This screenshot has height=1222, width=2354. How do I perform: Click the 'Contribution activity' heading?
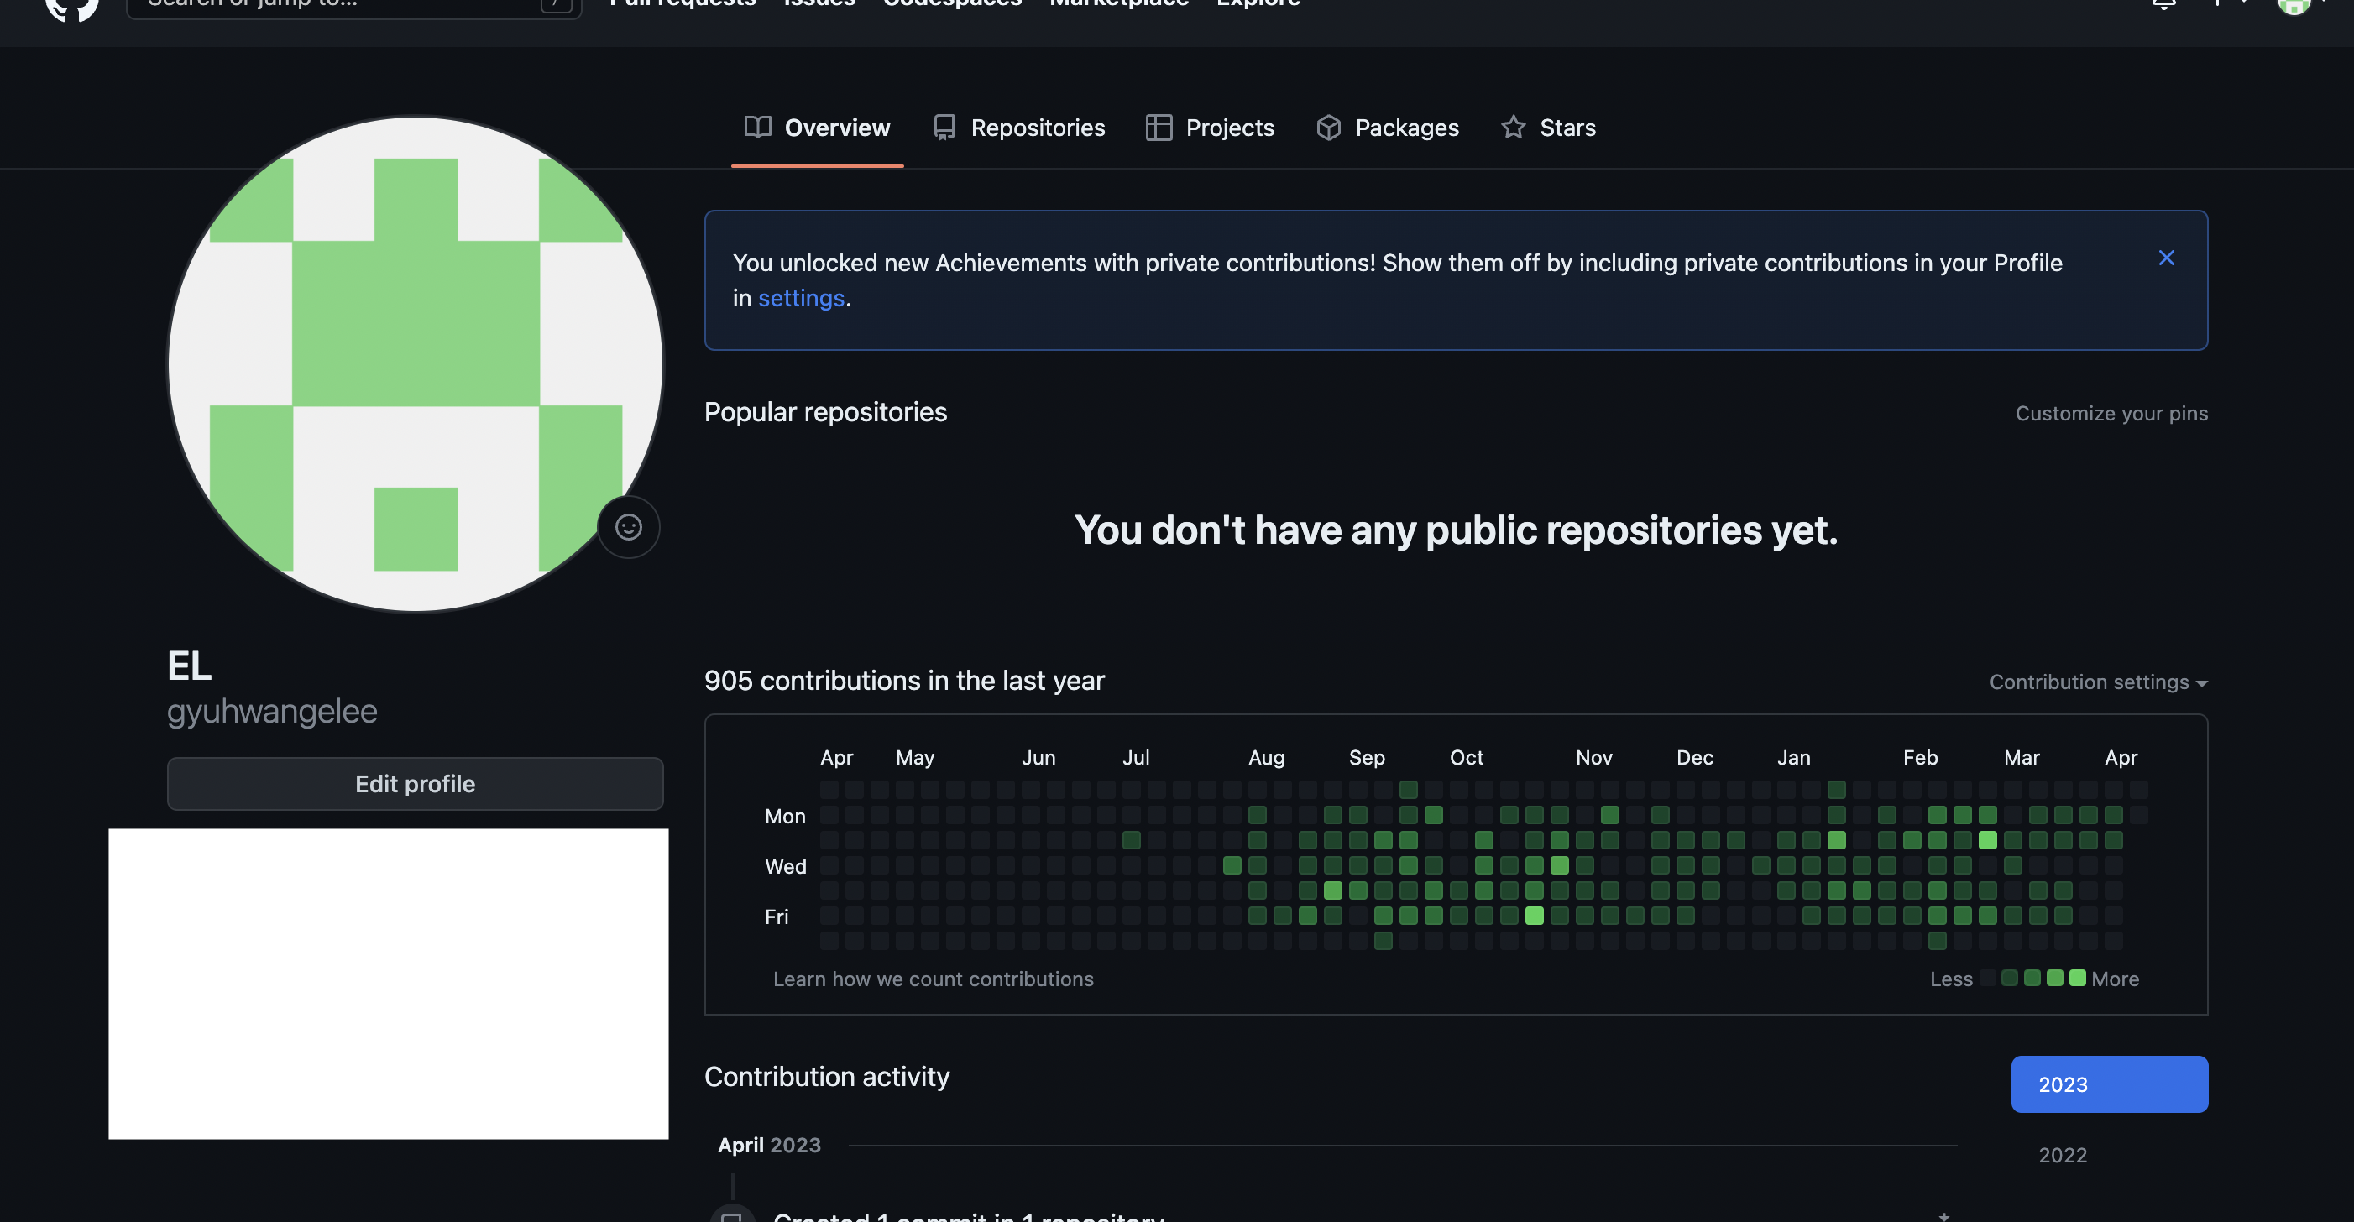click(x=827, y=1077)
